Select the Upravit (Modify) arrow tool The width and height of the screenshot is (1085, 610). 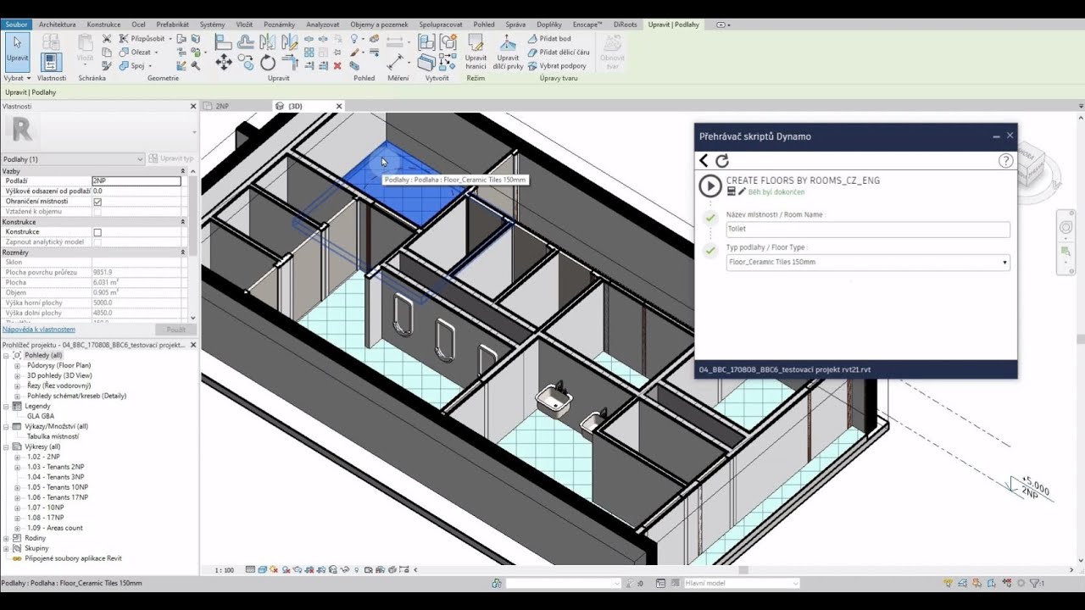17,51
